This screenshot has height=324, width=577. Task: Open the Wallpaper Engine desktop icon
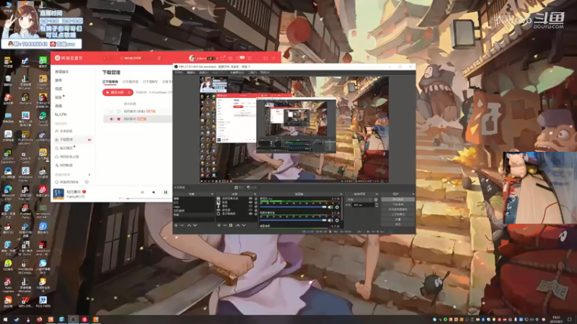point(25,174)
